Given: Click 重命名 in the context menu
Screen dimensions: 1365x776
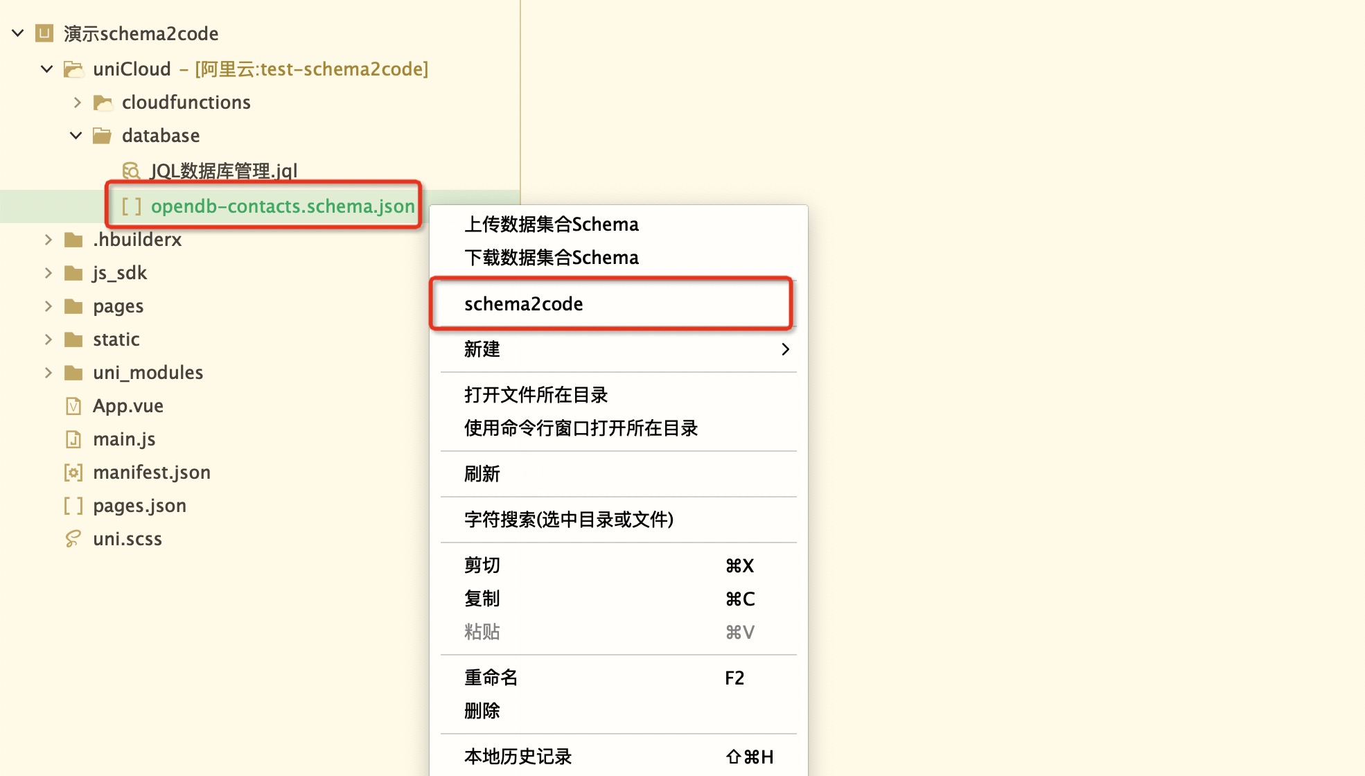Looking at the screenshot, I should [491, 678].
